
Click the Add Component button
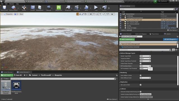[x=127, y=39]
